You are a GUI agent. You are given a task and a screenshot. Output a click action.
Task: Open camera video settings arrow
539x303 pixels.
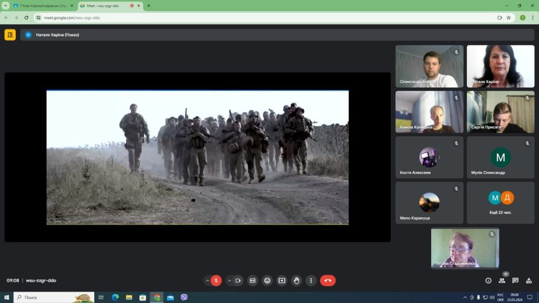229,281
